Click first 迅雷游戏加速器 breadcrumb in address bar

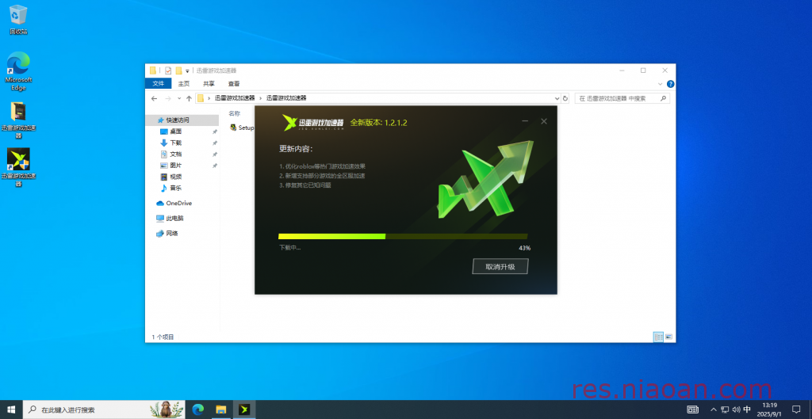pos(235,98)
